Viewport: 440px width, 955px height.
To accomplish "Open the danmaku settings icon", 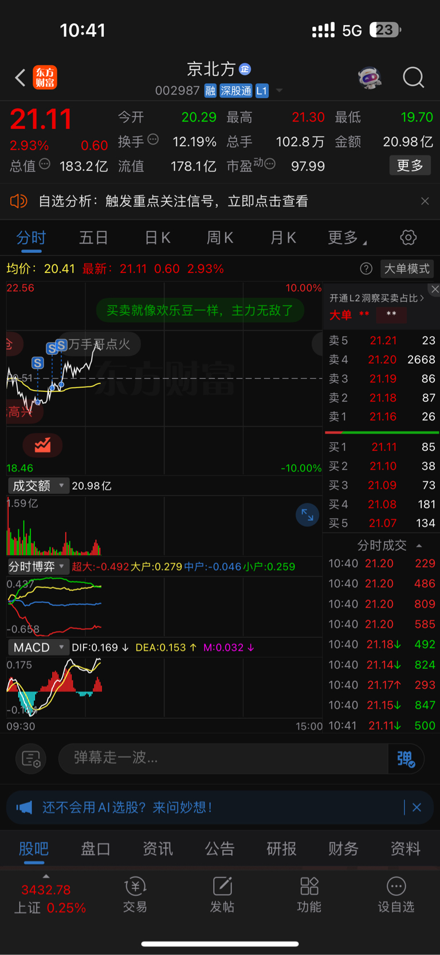I will (31, 759).
